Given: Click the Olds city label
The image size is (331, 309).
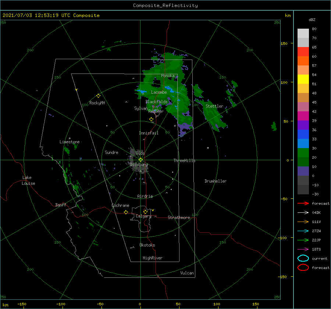Looking at the screenshot, I should [x=140, y=153].
